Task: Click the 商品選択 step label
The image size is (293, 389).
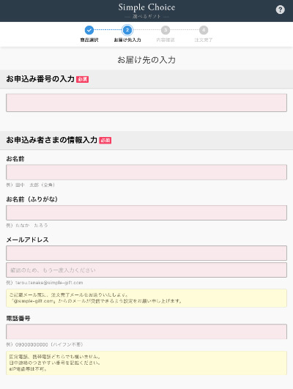Action: pos(89,40)
